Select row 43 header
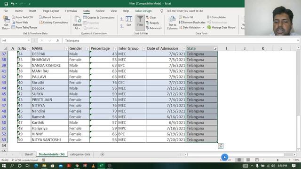 (4, 83)
